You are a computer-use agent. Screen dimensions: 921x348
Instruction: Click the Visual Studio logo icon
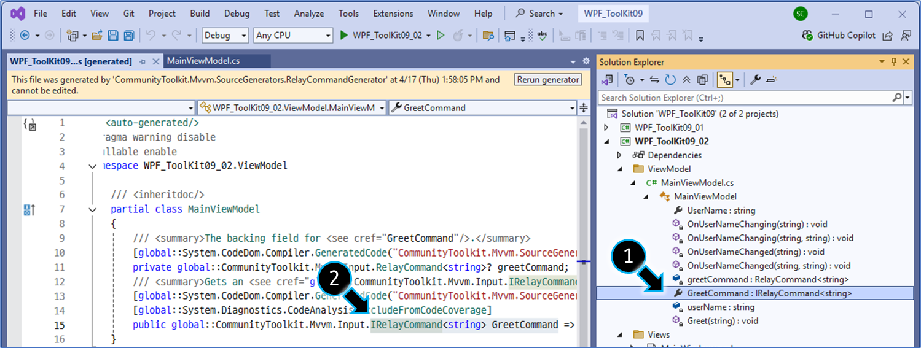(x=17, y=13)
